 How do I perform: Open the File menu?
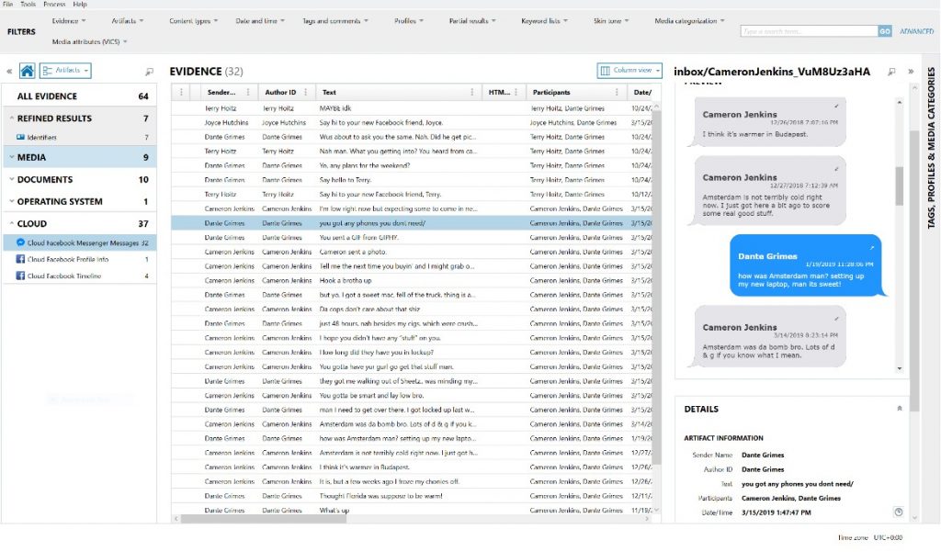tap(7, 5)
